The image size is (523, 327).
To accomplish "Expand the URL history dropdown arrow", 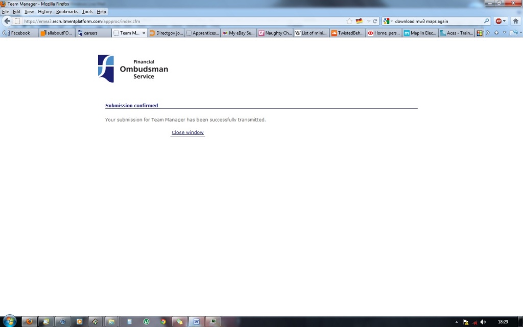I will click(x=368, y=21).
